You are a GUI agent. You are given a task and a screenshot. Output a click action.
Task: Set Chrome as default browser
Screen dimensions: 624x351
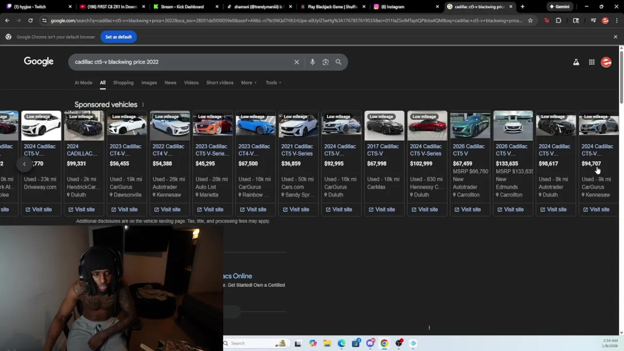tap(118, 37)
